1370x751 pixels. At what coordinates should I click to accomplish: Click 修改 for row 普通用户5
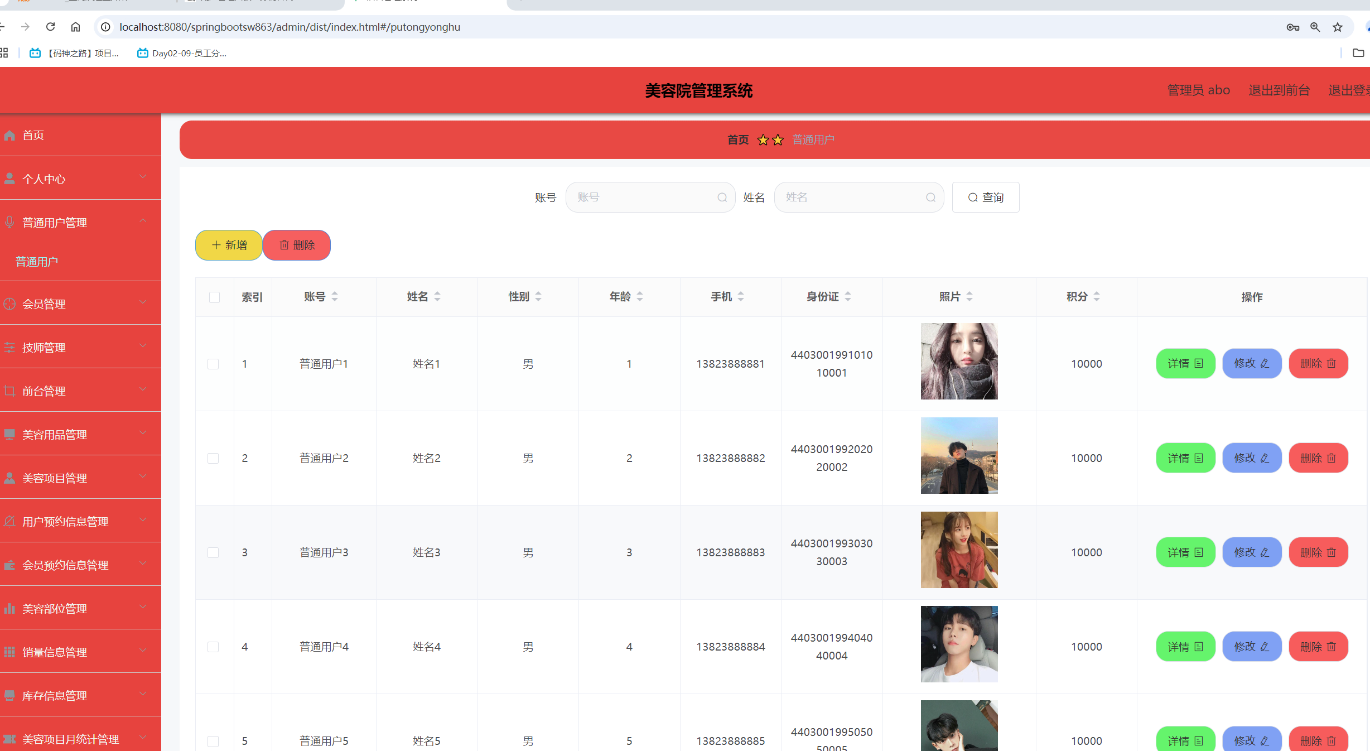click(1252, 740)
